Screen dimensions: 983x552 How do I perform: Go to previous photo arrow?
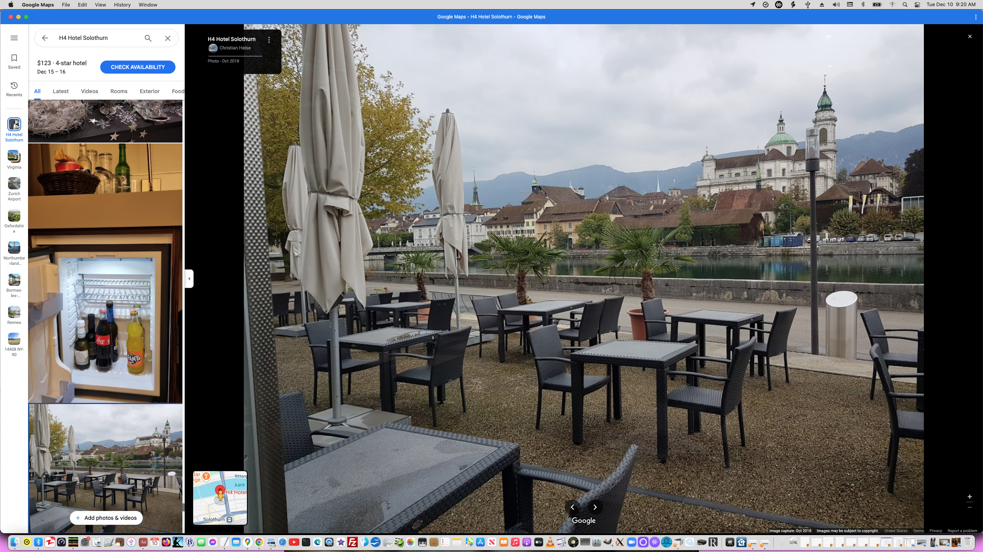point(573,507)
